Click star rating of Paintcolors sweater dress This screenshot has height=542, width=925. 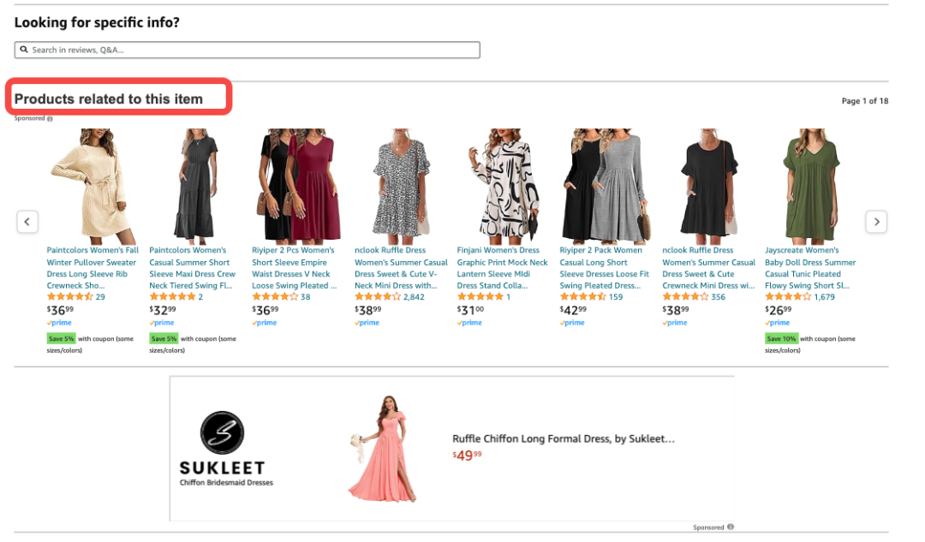tap(69, 297)
